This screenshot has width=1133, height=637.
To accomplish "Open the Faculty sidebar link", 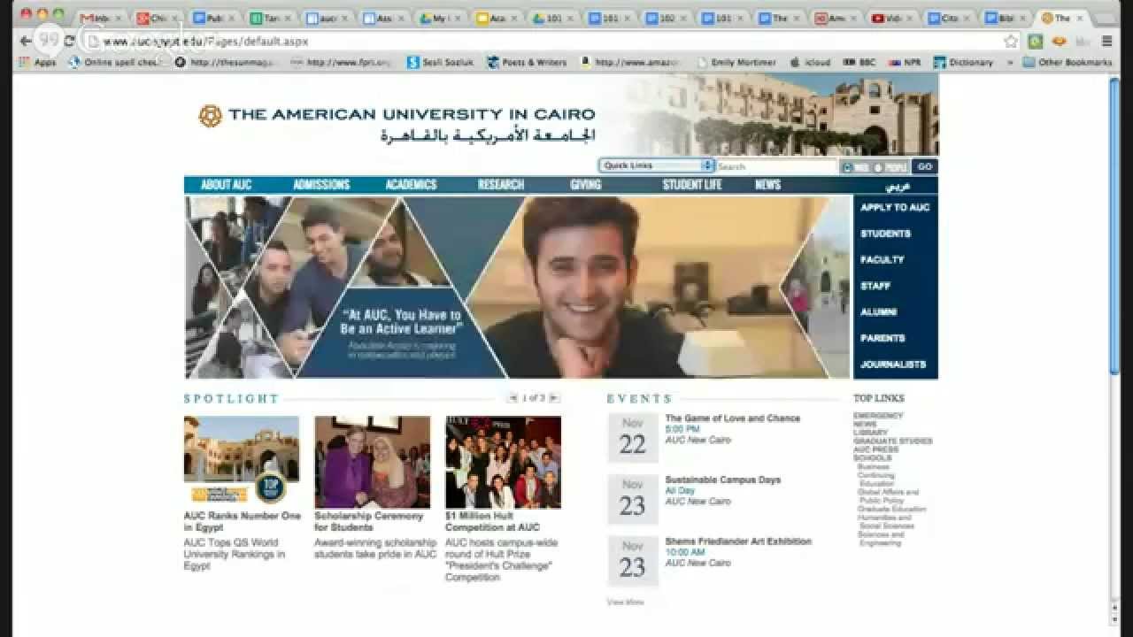I will click(x=882, y=259).
